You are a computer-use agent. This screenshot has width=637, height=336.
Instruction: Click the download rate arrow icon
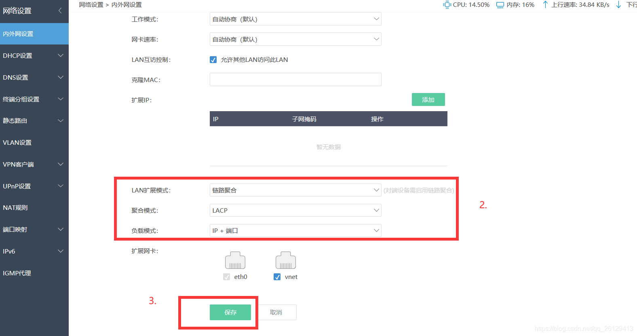[618, 4]
